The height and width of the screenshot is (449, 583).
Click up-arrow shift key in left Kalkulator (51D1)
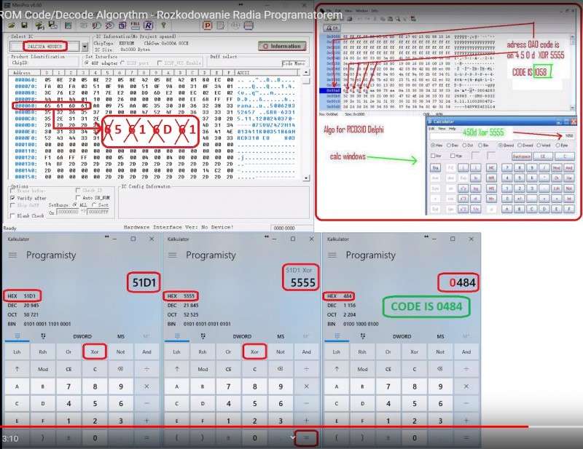pyautogui.click(x=17, y=369)
